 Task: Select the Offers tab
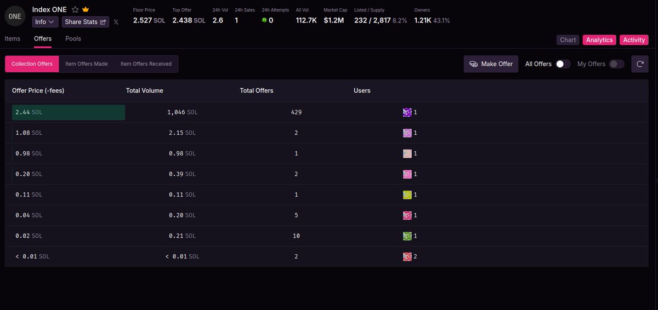(x=43, y=39)
